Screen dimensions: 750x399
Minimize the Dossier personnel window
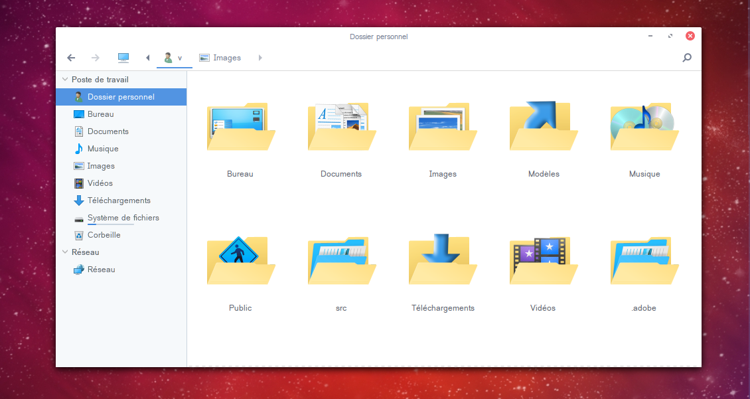(x=650, y=36)
